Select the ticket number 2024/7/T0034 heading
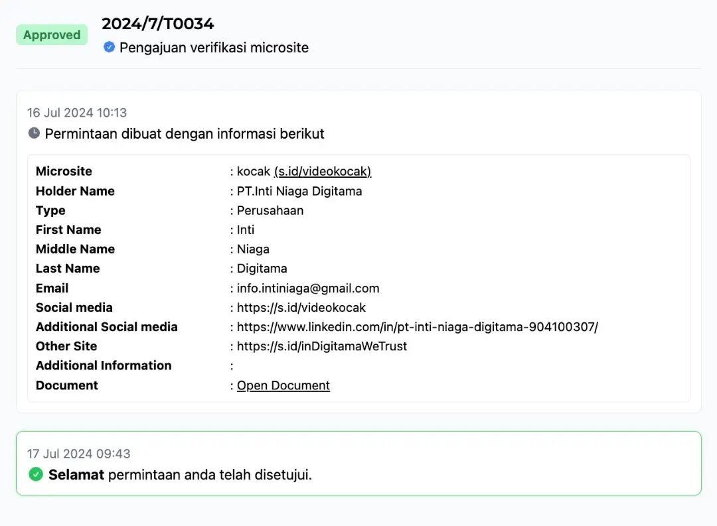This screenshot has width=717, height=526. [x=157, y=24]
